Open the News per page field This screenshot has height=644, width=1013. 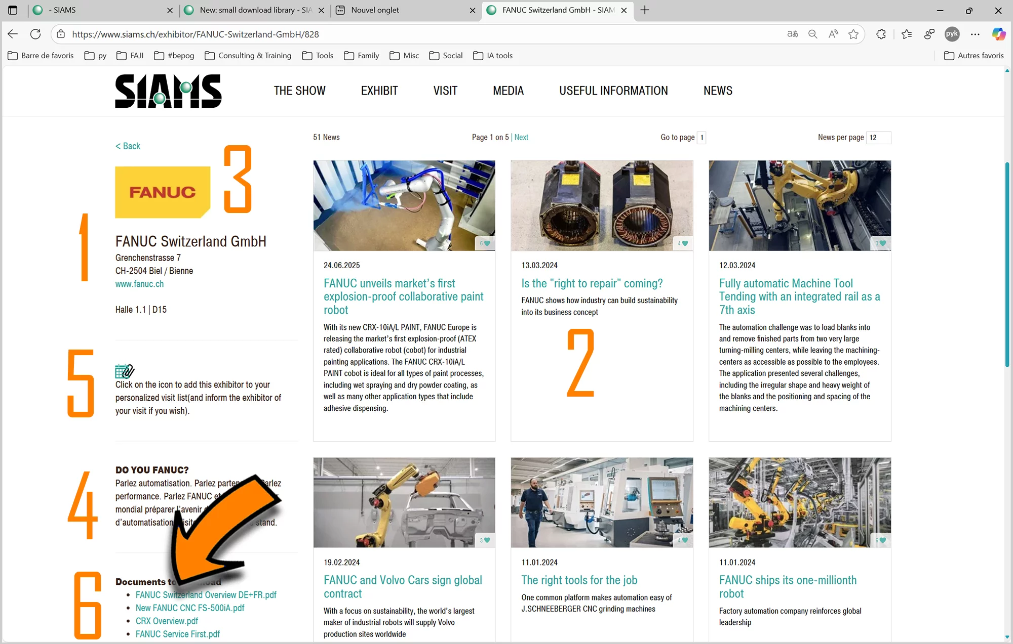pyautogui.click(x=878, y=137)
